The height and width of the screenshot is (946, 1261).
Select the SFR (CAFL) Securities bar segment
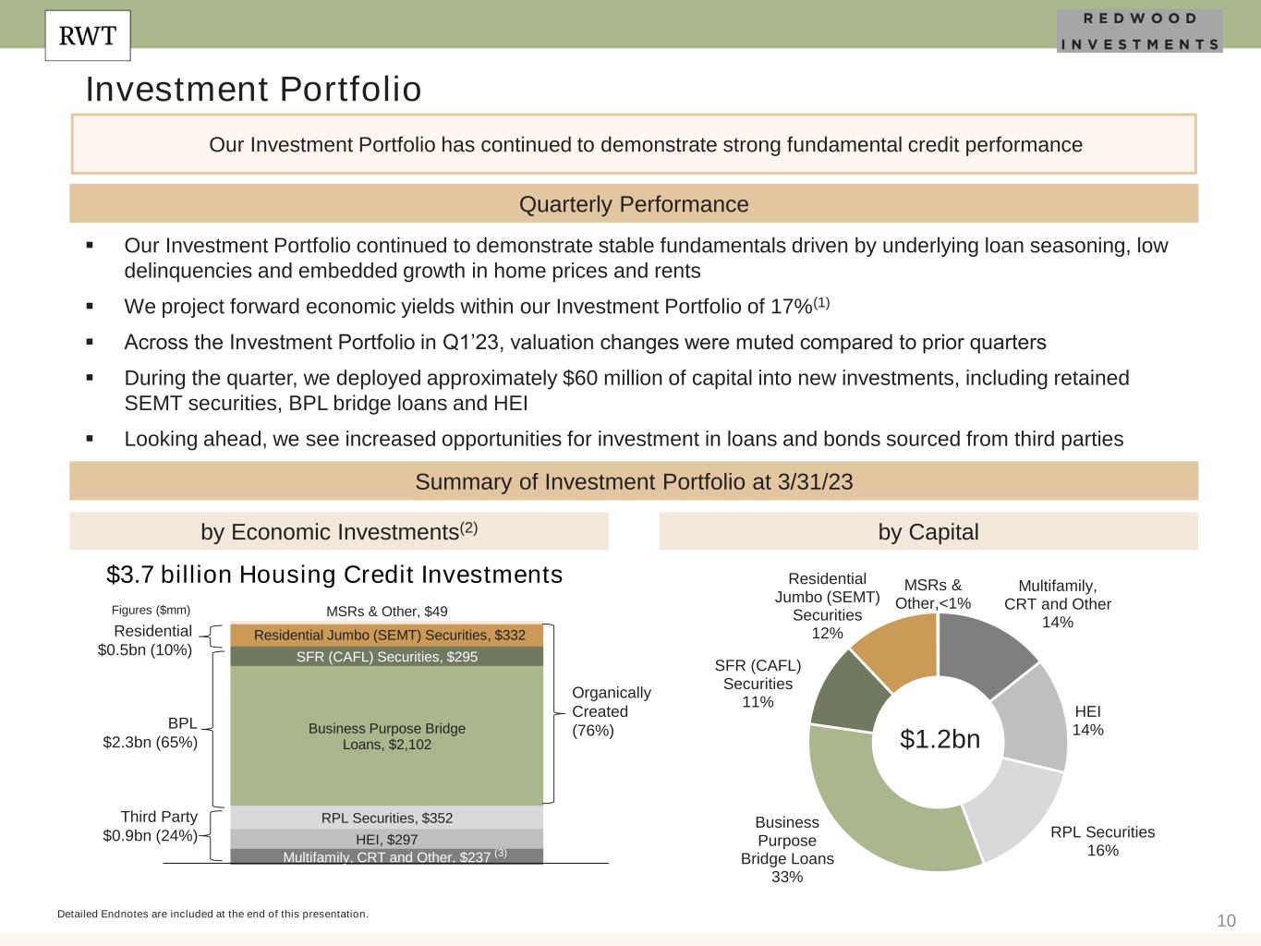386,657
